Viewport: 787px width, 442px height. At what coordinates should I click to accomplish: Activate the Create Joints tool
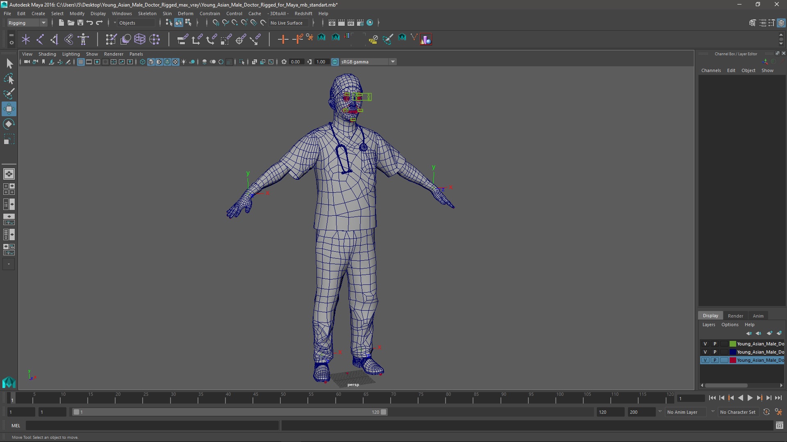pyautogui.click(x=40, y=39)
